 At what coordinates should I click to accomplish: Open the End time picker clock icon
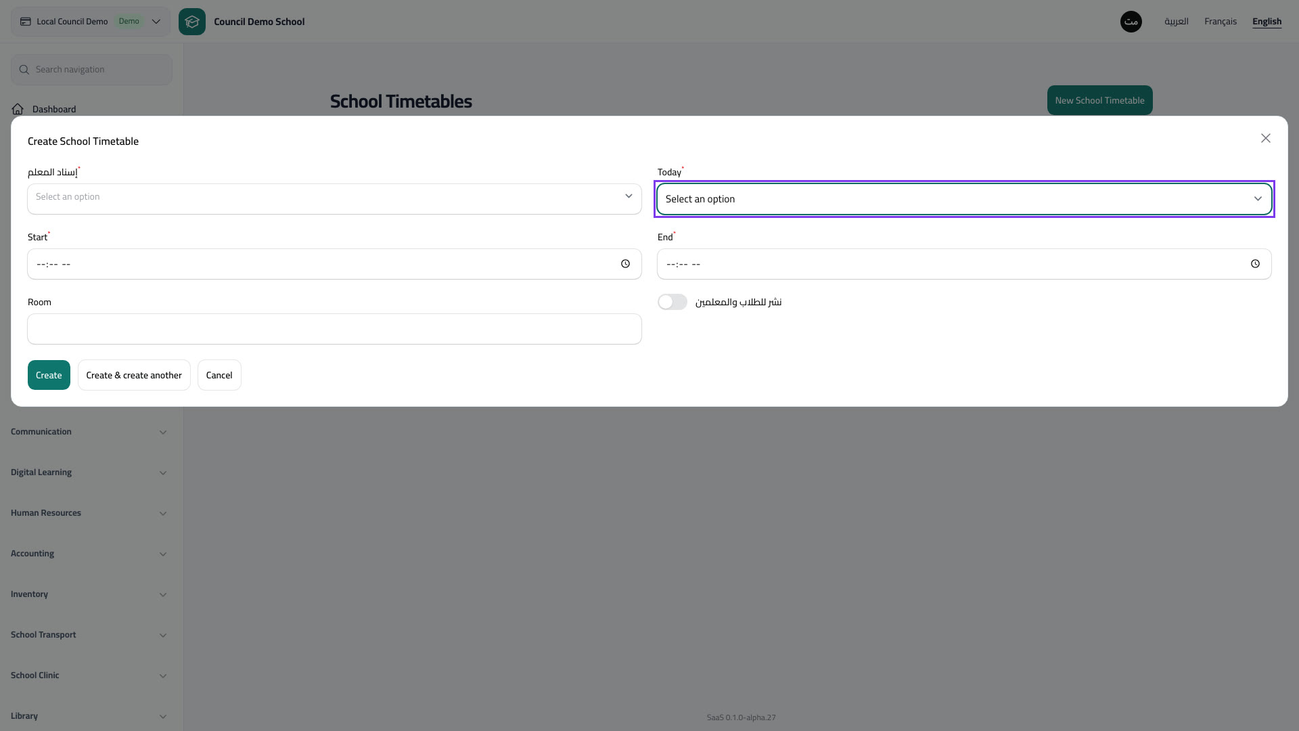pyautogui.click(x=1256, y=264)
